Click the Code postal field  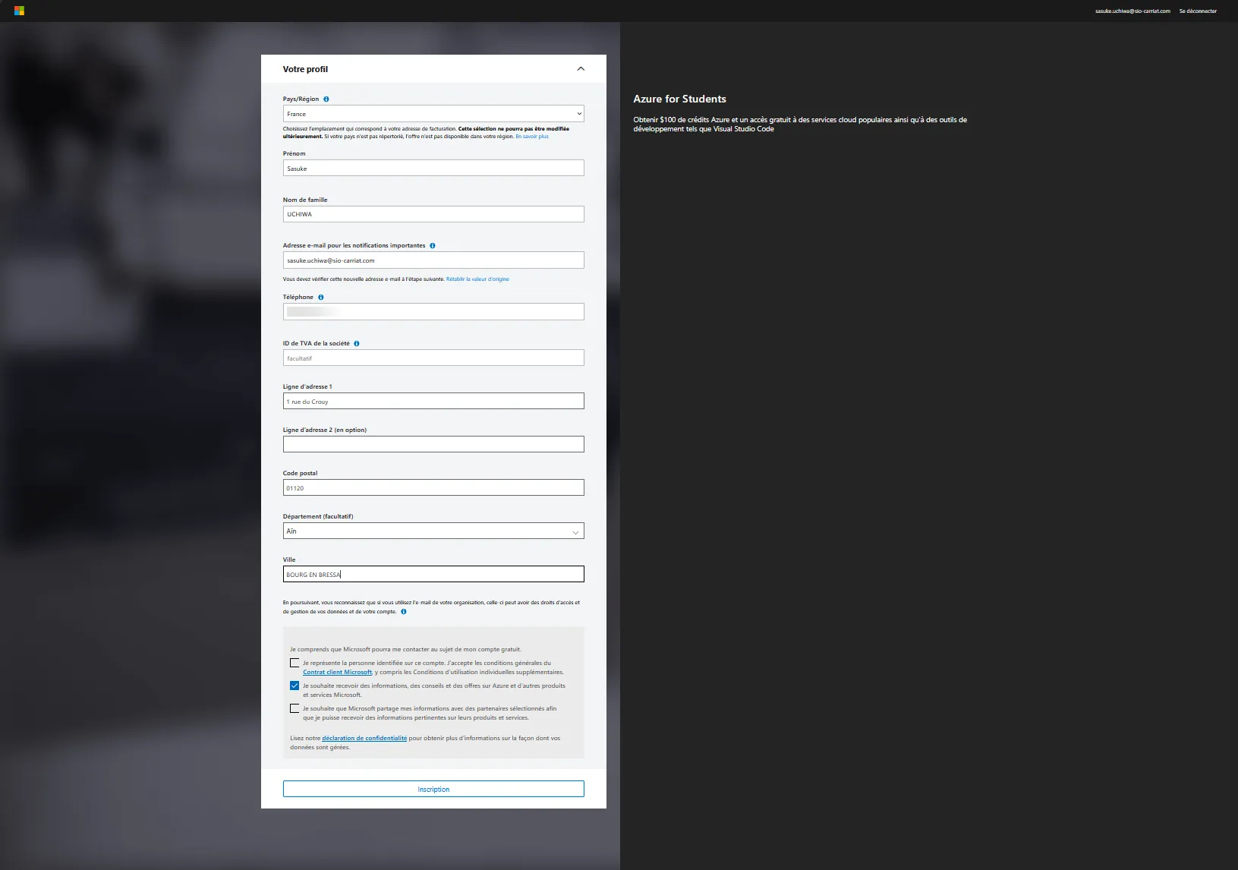(x=433, y=487)
